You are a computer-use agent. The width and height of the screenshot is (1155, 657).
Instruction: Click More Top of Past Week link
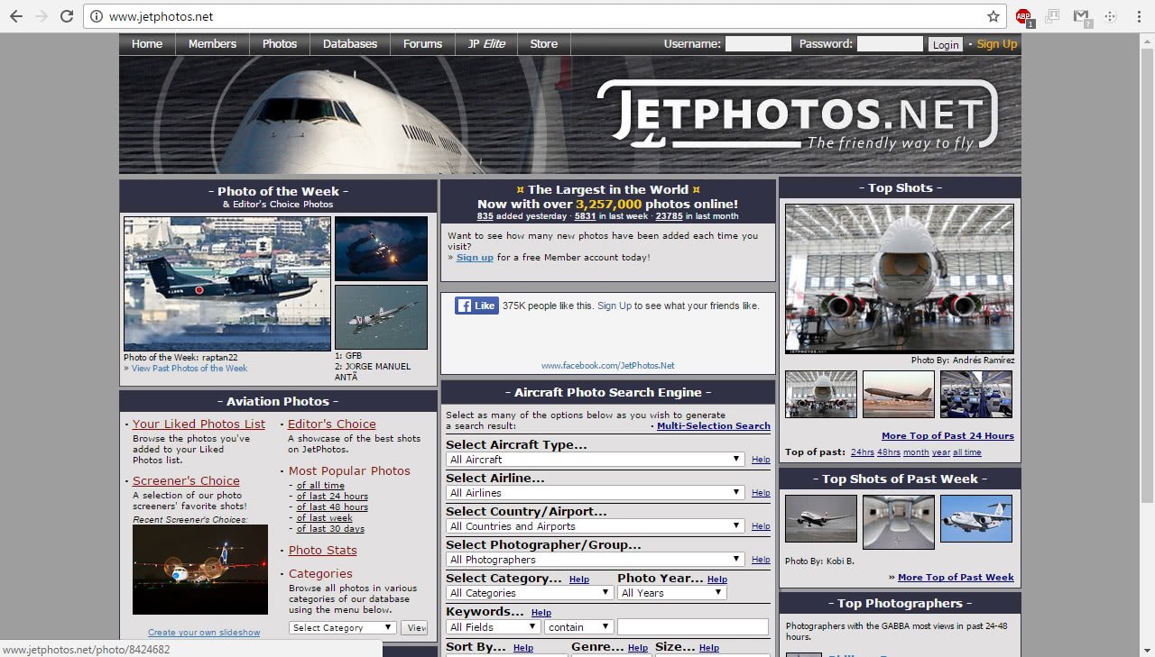(x=956, y=578)
